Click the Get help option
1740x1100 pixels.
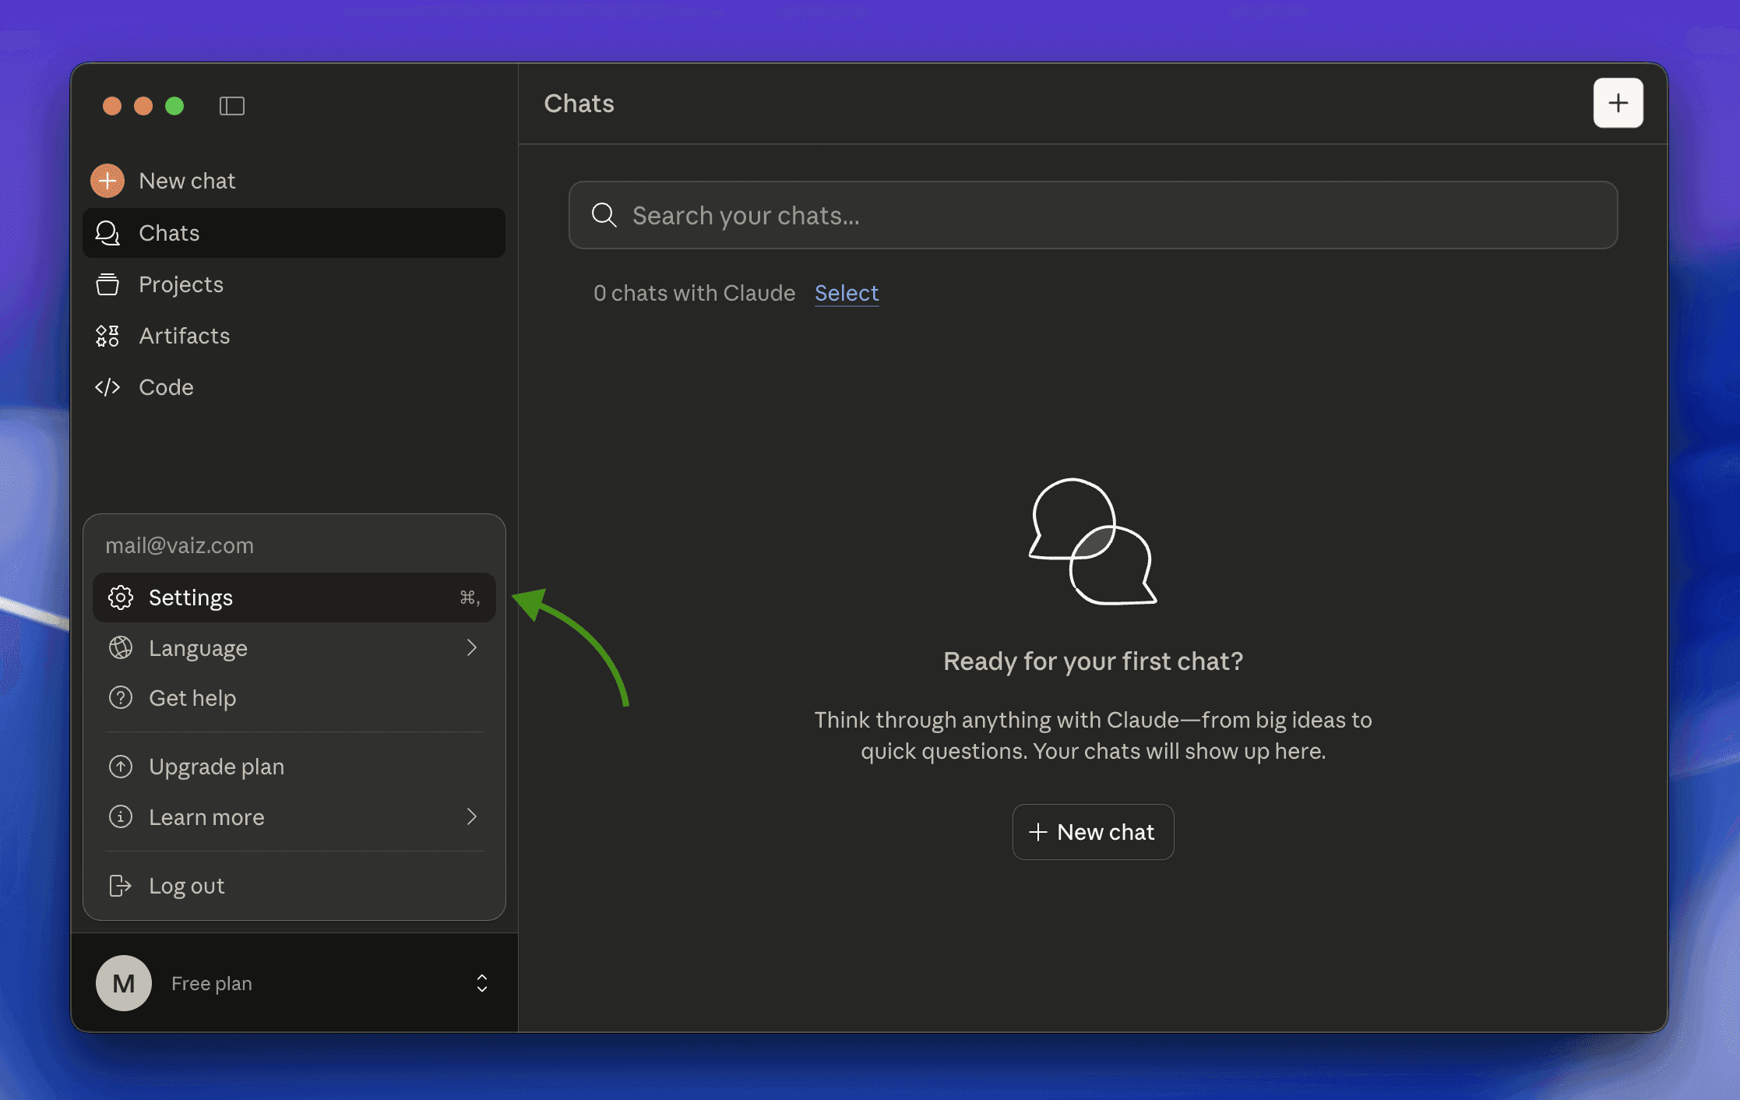(x=192, y=698)
